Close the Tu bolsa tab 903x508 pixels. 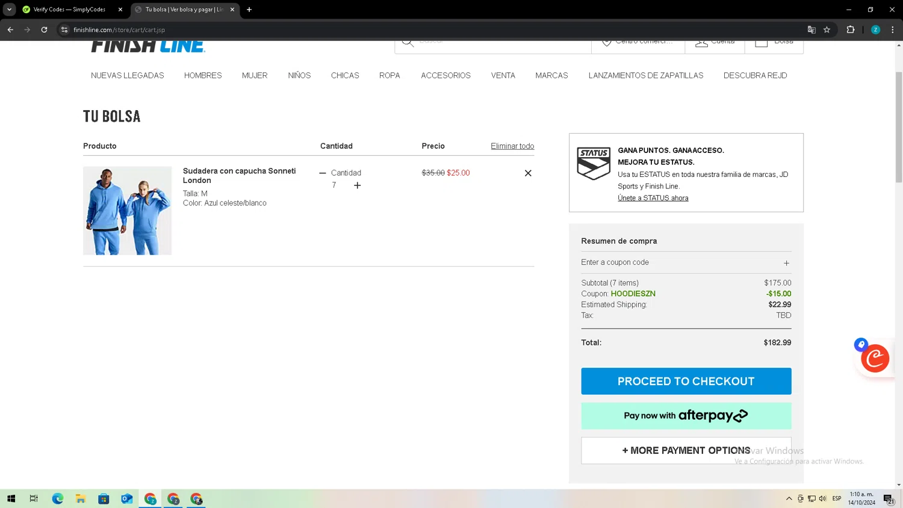coord(232,10)
